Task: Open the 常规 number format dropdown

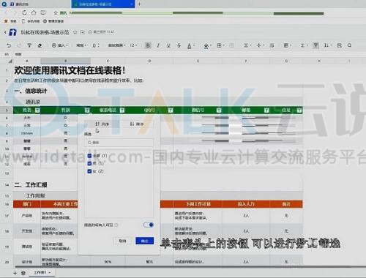Action: pyautogui.click(x=81, y=45)
